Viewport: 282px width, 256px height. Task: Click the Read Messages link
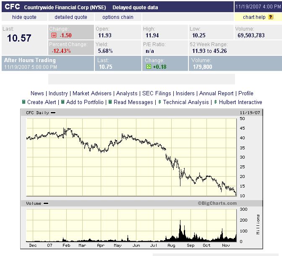pyautogui.click(x=133, y=102)
